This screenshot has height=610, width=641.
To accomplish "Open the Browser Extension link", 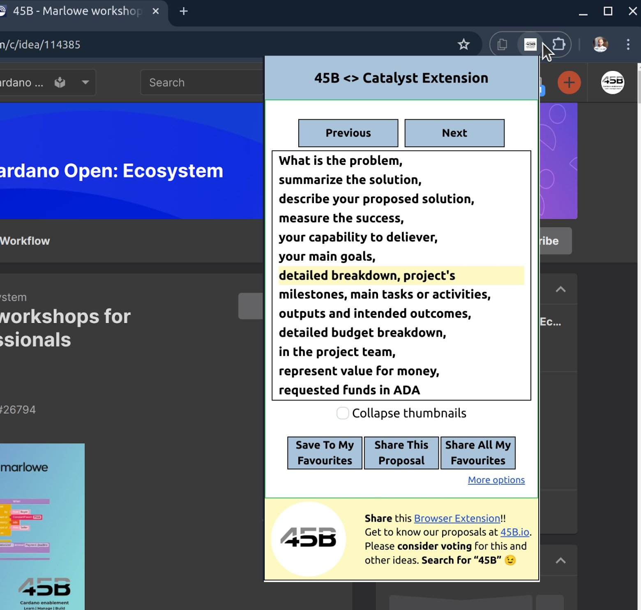I will click(x=457, y=518).
